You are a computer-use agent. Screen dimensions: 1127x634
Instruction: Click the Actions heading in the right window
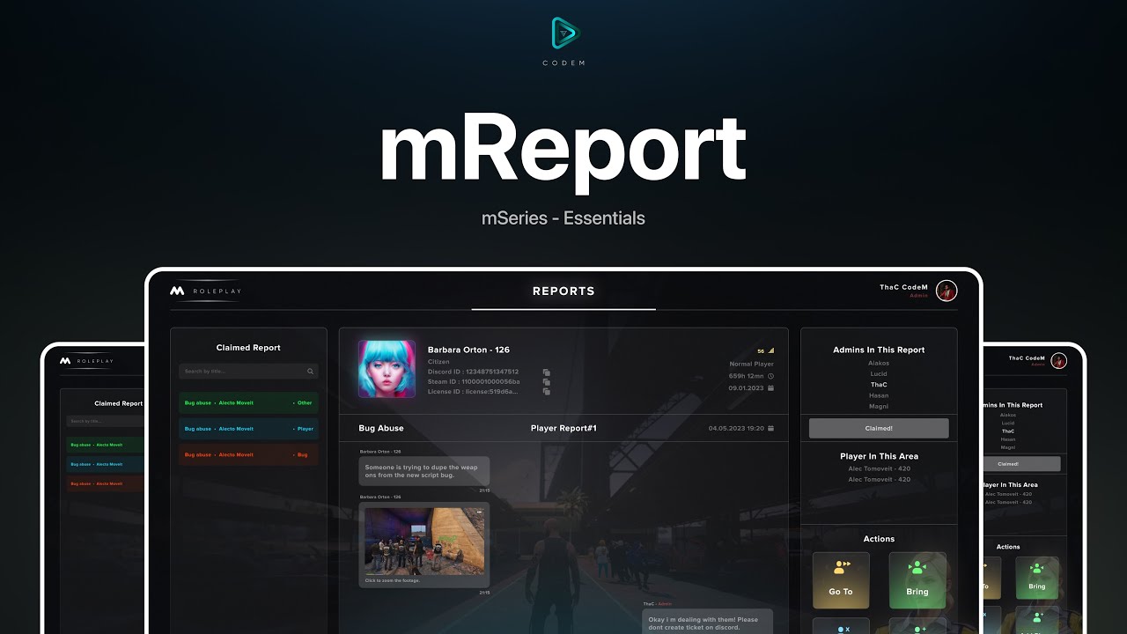point(1008,547)
